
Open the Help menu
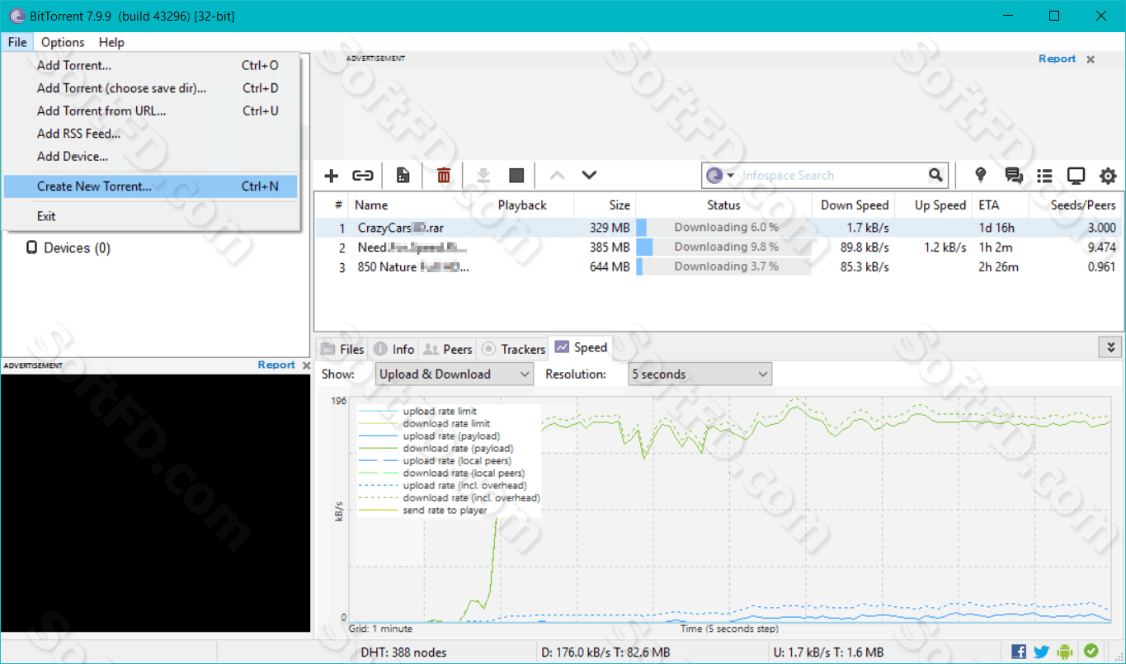coord(111,42)
